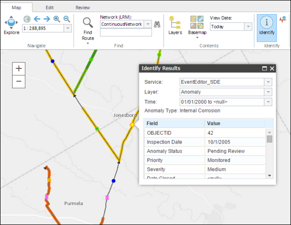Open the Layers panel
This screenshot has width=291, height=225.
175,25
